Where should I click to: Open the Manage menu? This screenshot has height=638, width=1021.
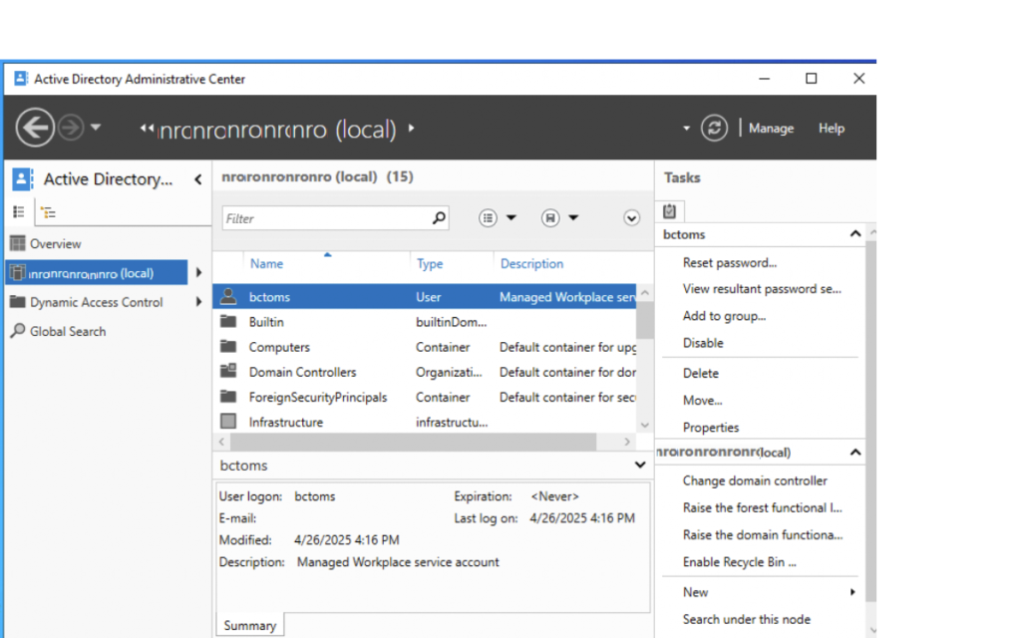point(771,129)
